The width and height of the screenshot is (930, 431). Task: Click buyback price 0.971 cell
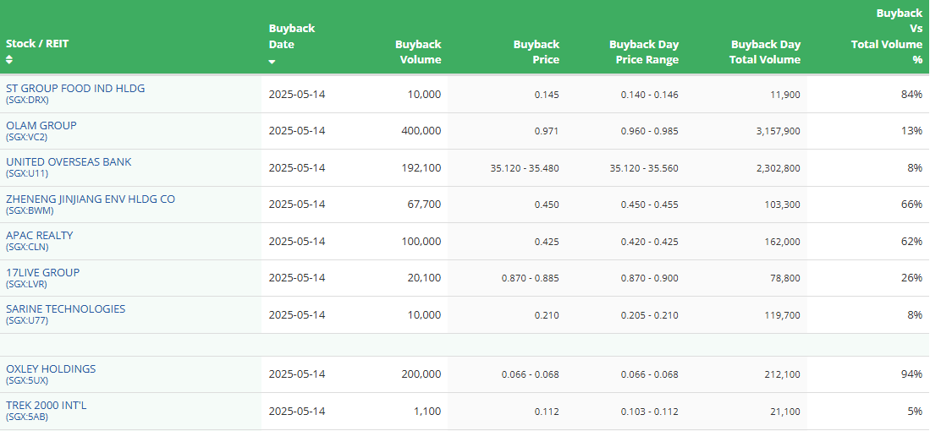pos(547,131)
